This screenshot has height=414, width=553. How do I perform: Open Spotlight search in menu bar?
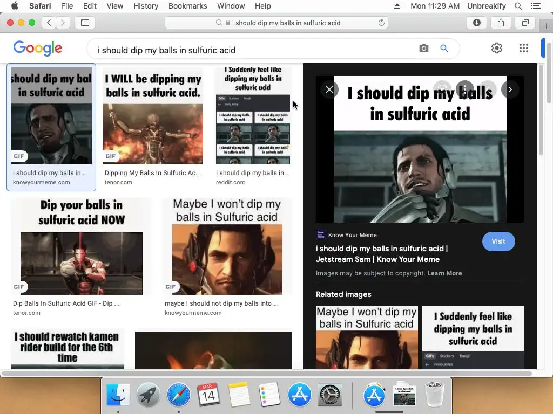518,6
